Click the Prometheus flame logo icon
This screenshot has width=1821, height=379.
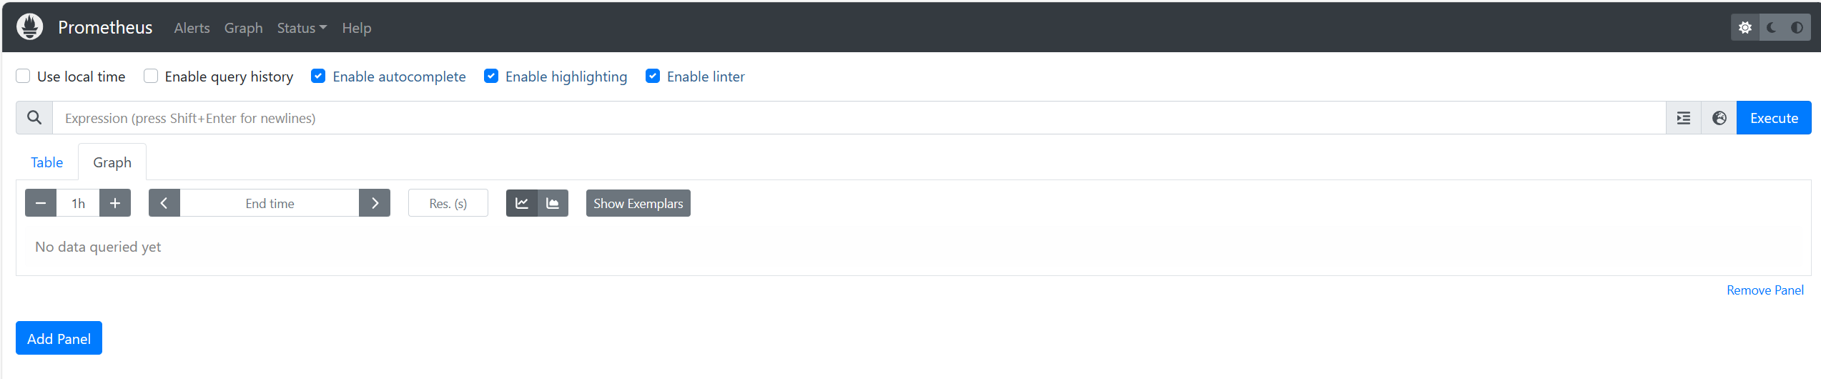pyautogui.click(x=29, y=27)
